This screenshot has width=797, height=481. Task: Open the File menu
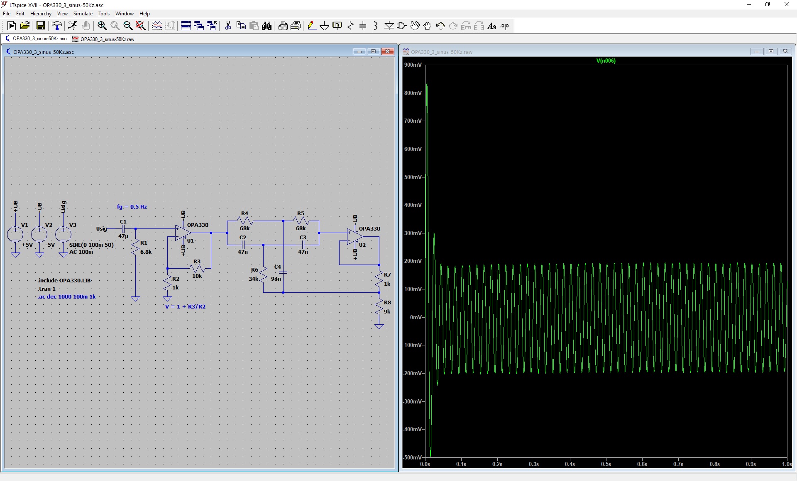coord(7,14)
